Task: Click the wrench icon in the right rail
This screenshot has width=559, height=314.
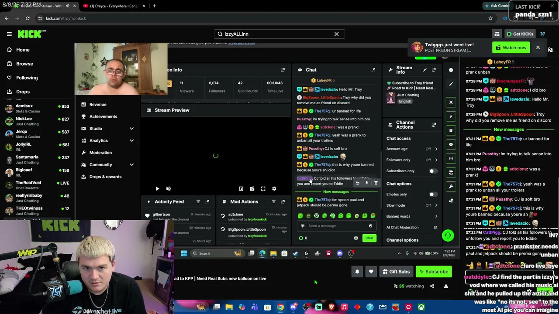Action: pyautogui.click(x=451, y=187)
